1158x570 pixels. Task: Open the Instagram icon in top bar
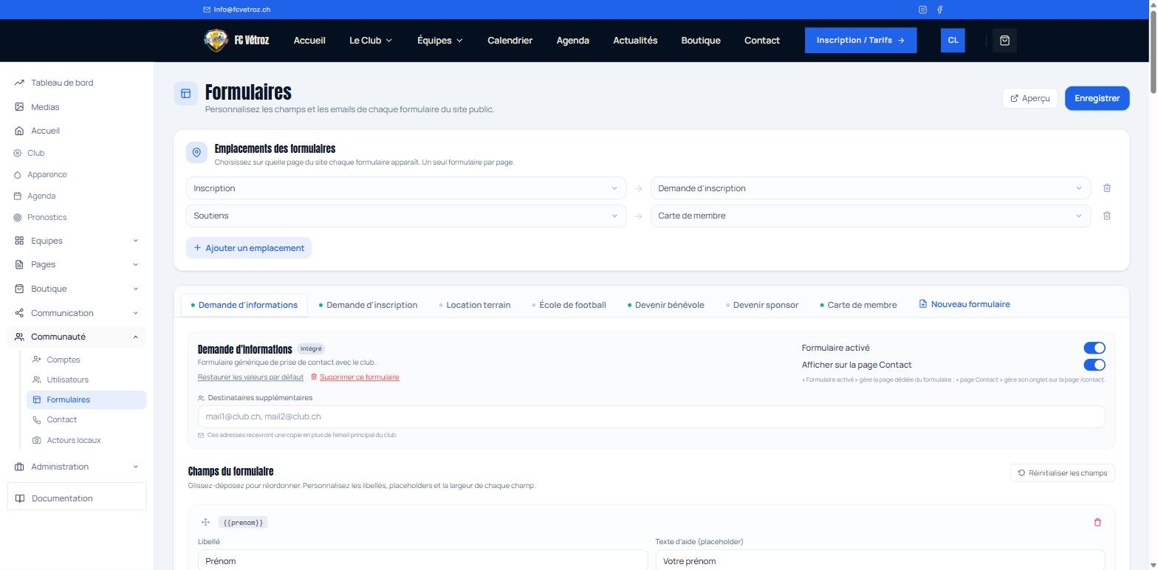922,10
